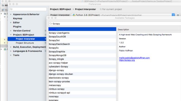Viewport: 181px width, 101px height.
Task: Select noscrapy package
Action: 82,97
